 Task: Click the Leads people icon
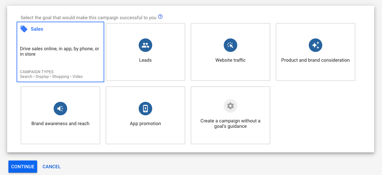pos(145,45)
